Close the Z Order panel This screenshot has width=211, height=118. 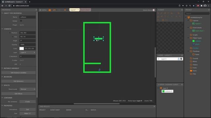pos(182,85)
